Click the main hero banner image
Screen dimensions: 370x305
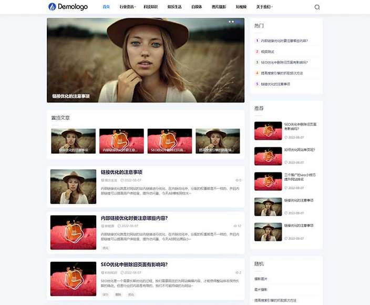[x=146, y=60]
